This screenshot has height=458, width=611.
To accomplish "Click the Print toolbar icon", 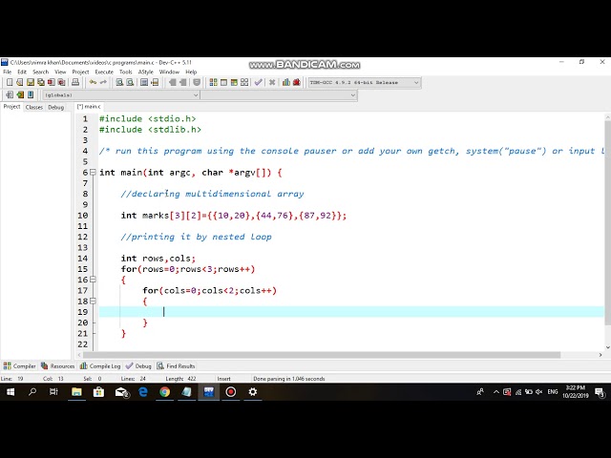I will pos(75,82).
